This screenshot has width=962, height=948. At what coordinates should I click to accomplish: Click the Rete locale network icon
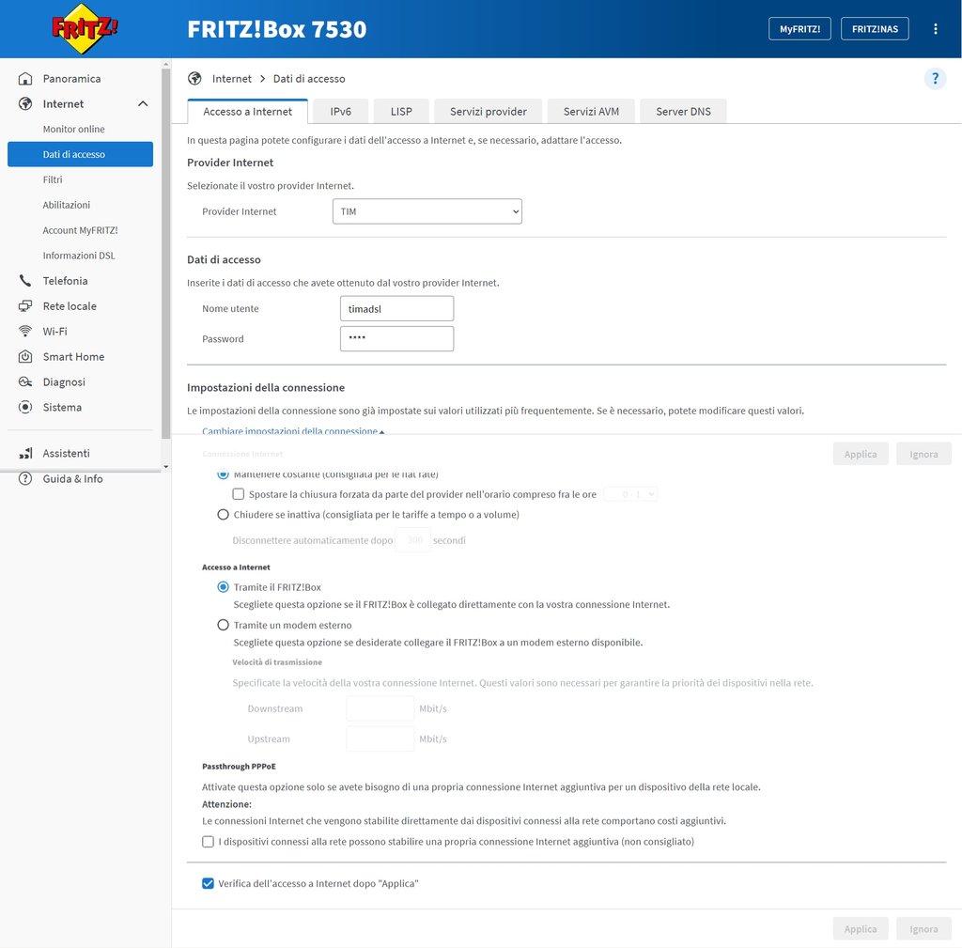coord(25,305)
